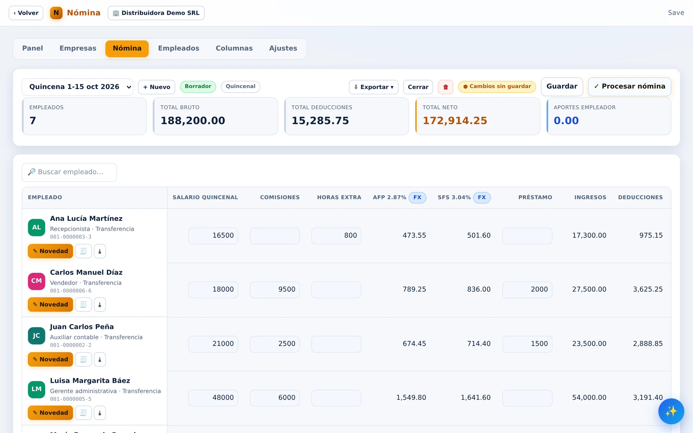Open the sparkle assistant floating button
This screenshot has height=433, width=693.
(671, 411)
